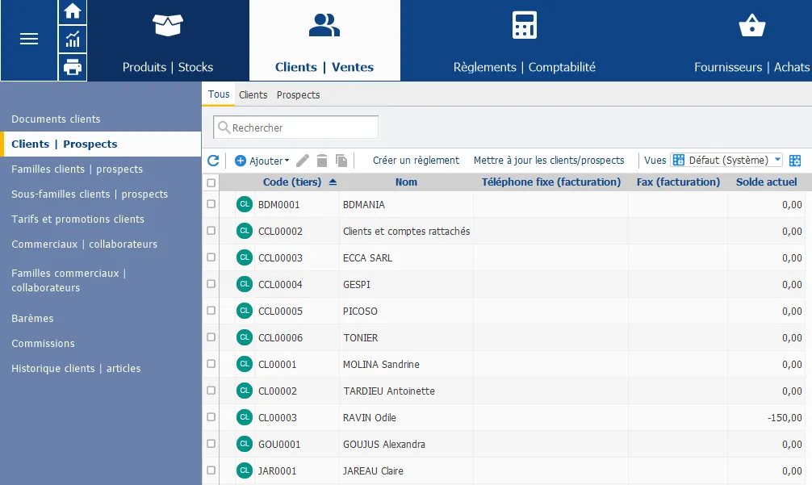This screenshot has height=485, width=812.
Task: Check the CCL00006 row checkbox
Action: click(211, 337)
